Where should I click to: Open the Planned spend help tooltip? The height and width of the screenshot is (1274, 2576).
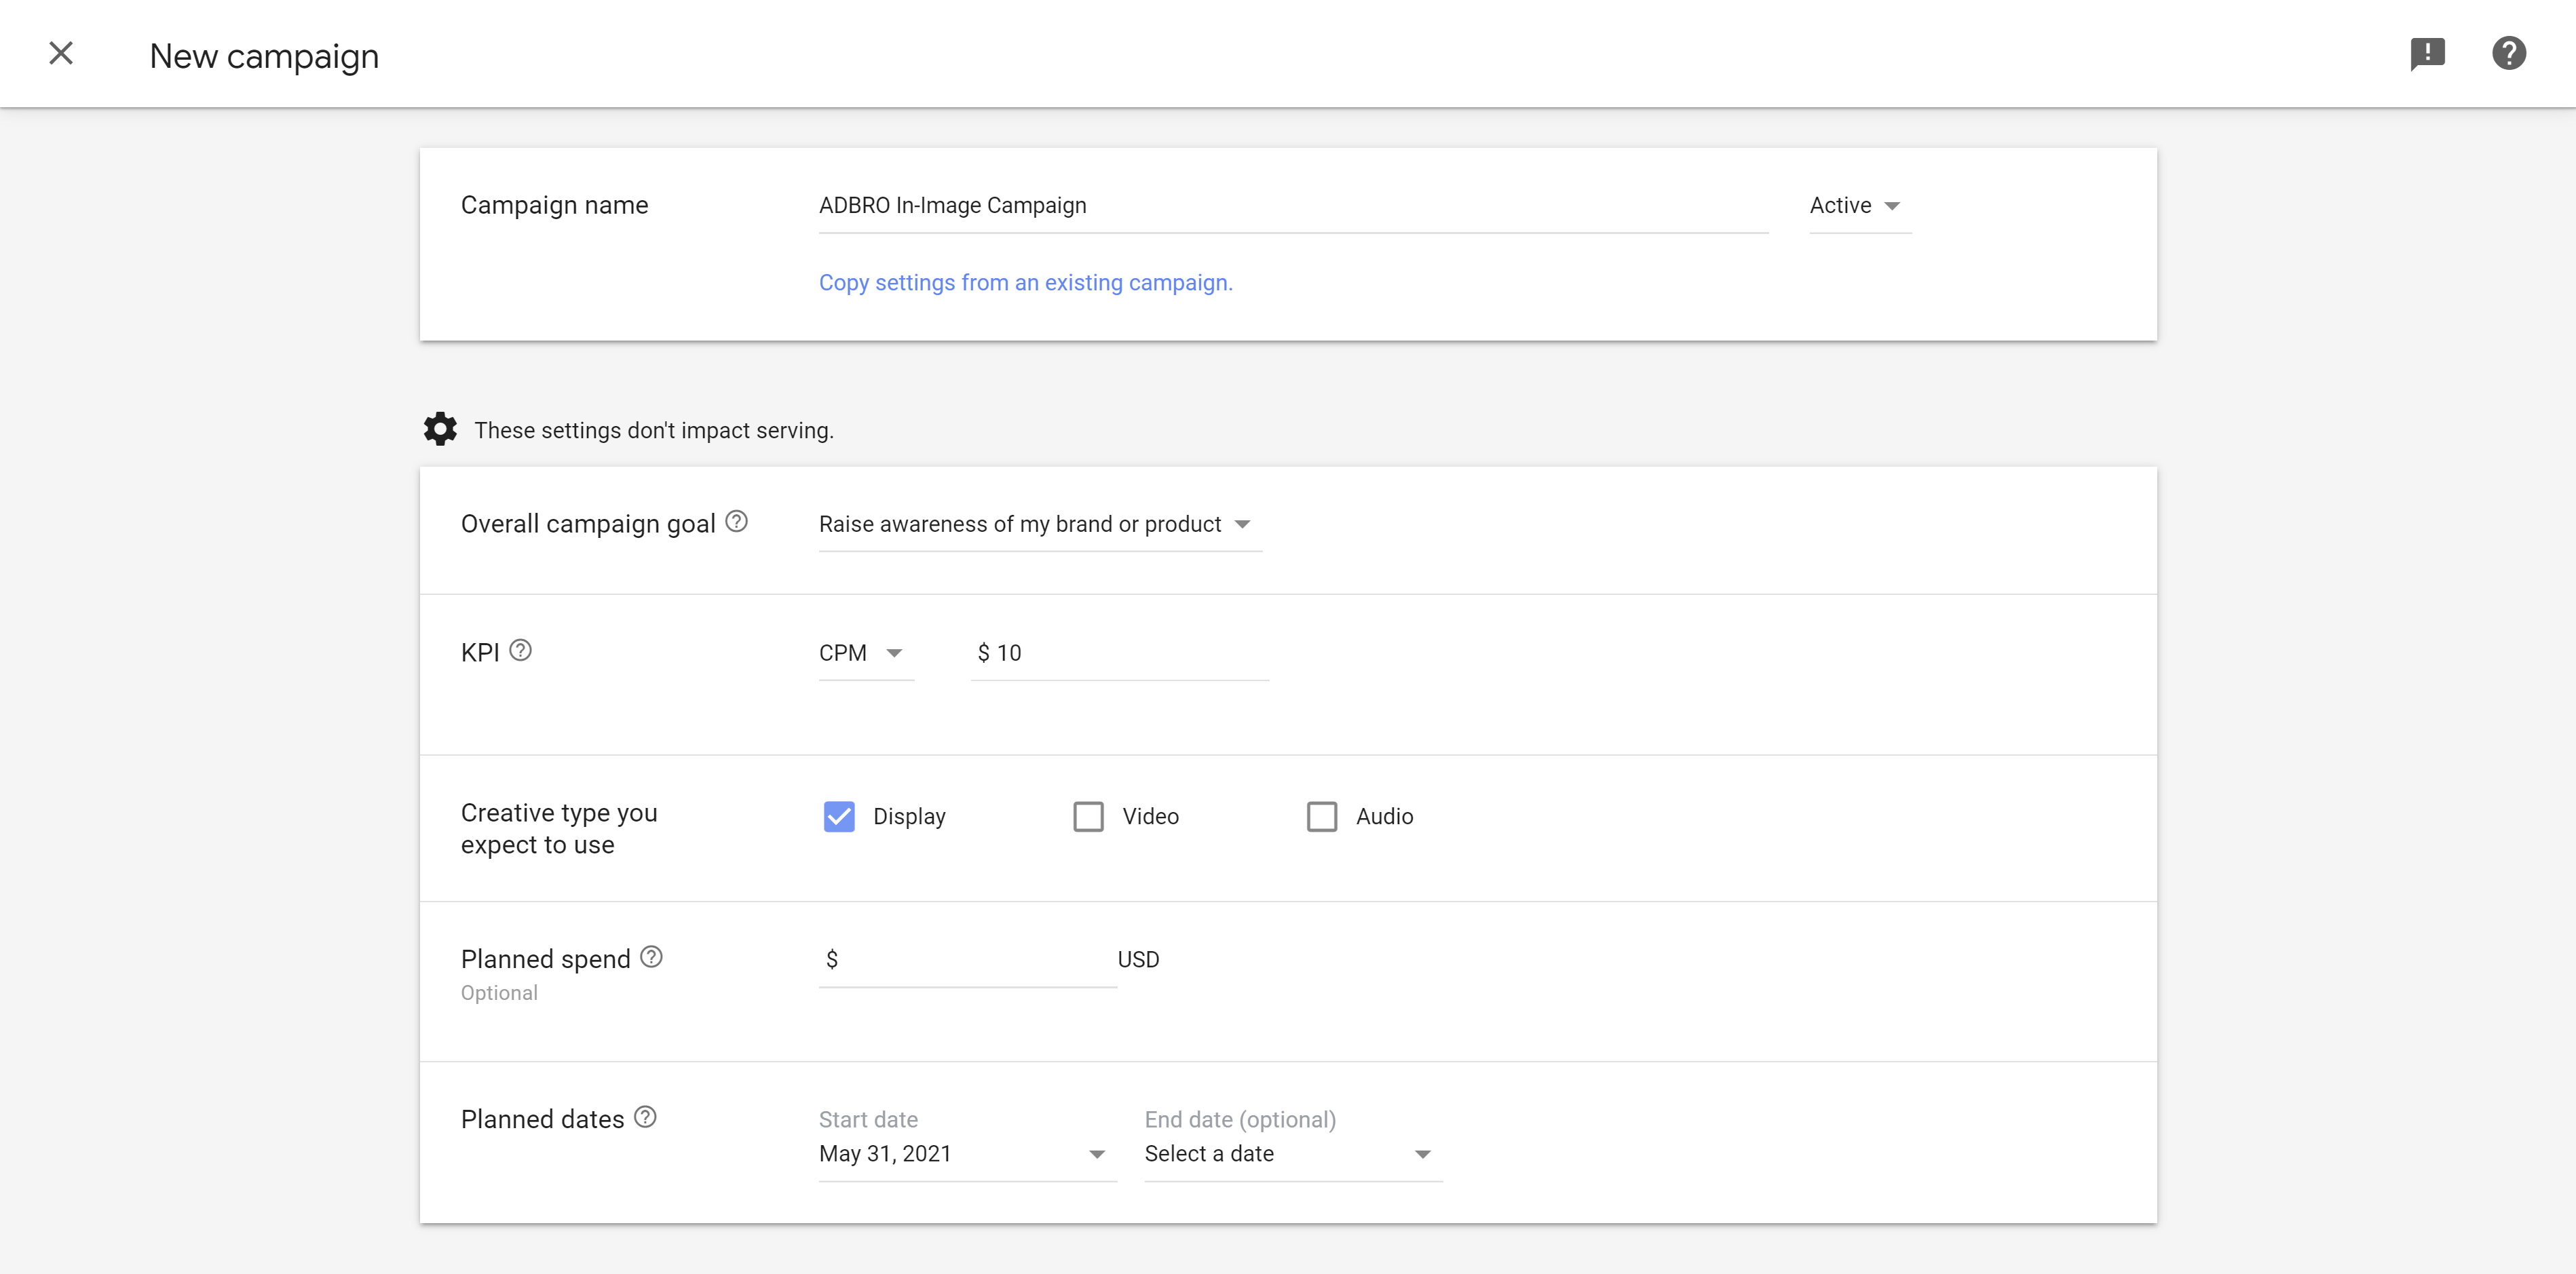pos(651,957)
